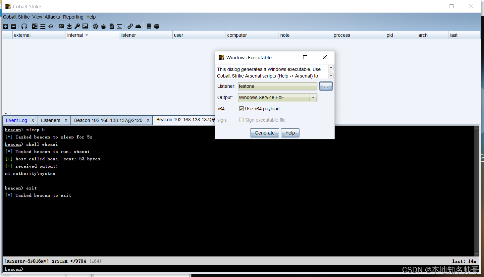
Task: Click the 'nt authority\system' output line
Action: (x=30, y=174)
